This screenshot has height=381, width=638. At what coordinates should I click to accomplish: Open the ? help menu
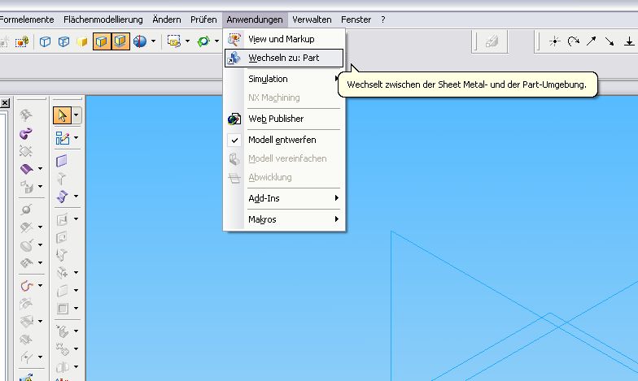pyautogui.click(x=382, y=19)
